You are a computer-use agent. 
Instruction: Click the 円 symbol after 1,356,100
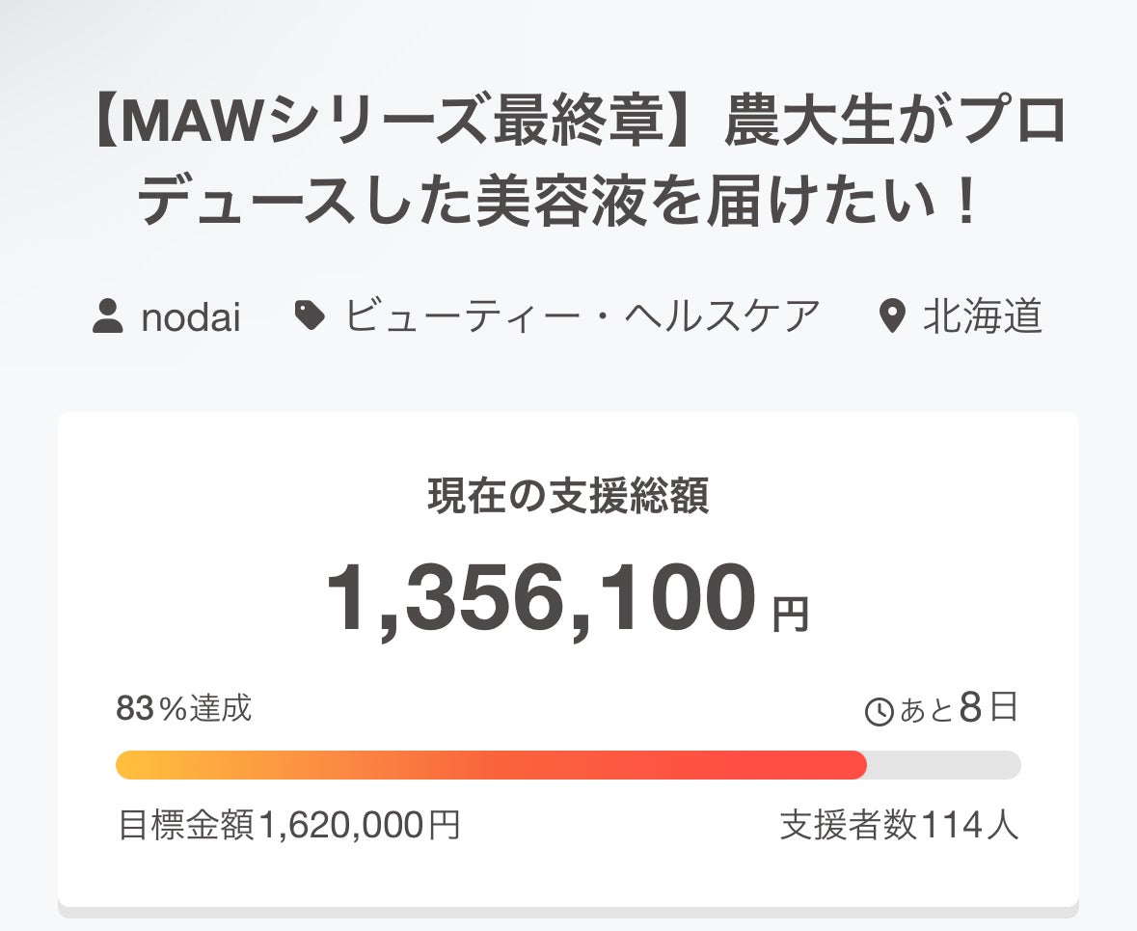(x=791, y=615)
